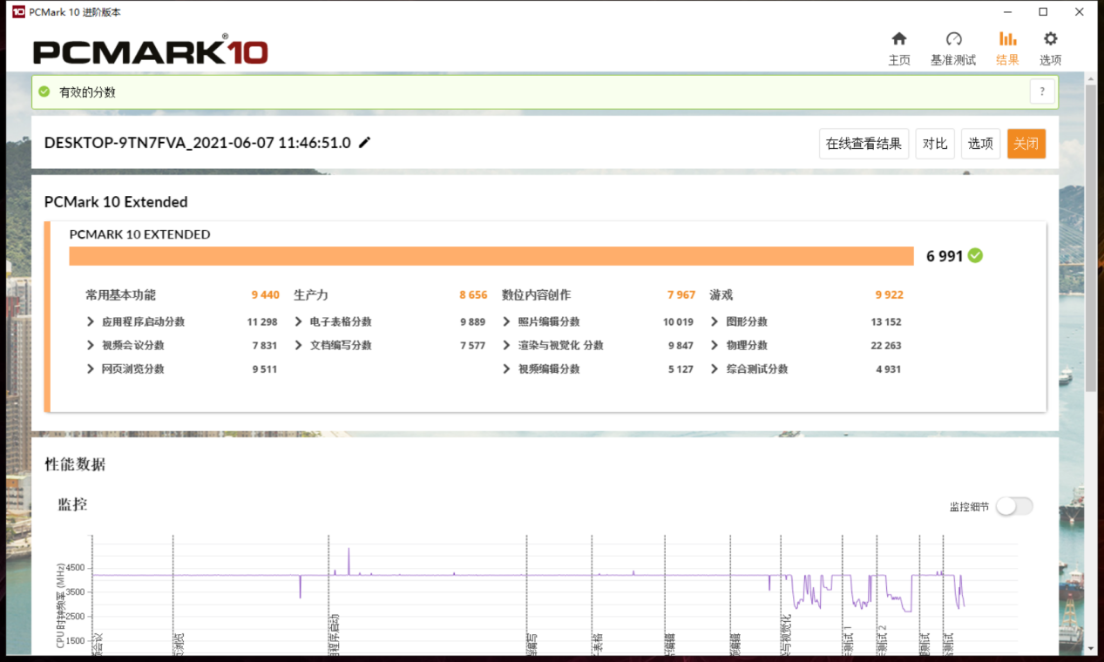
Task: Expand the 图形分数 section
Action: click(x=715, y=321)
